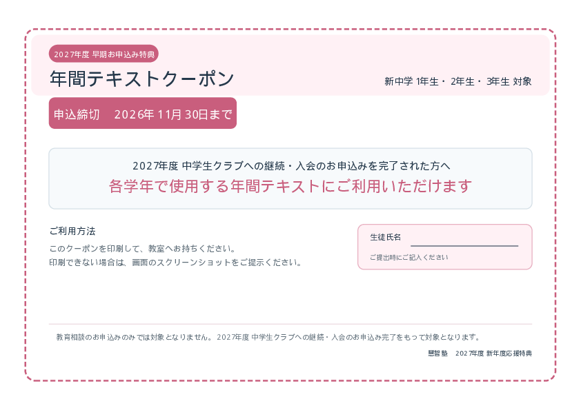The height and width of the screenshot is (410, 581).
Task: Click the 生徒氏名 name entry line
Action: pos(464,246)
